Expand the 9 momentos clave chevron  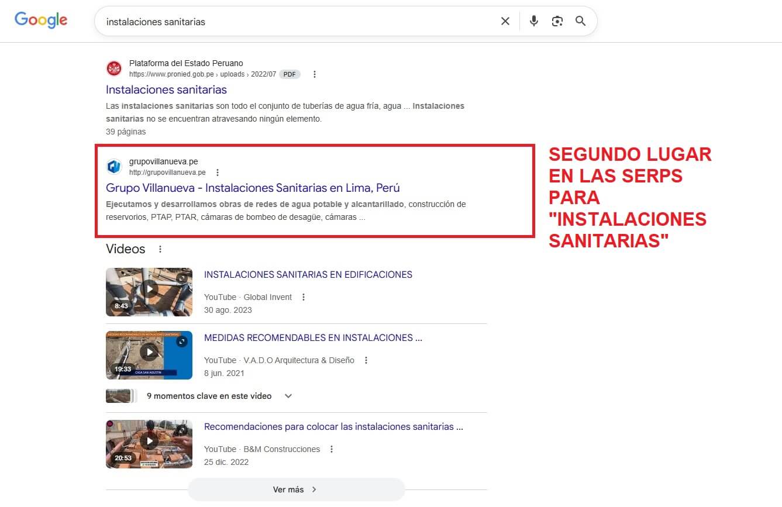288,396
